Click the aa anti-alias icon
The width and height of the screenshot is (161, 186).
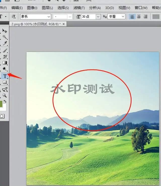pyautogui.click(x=105, y=16)
